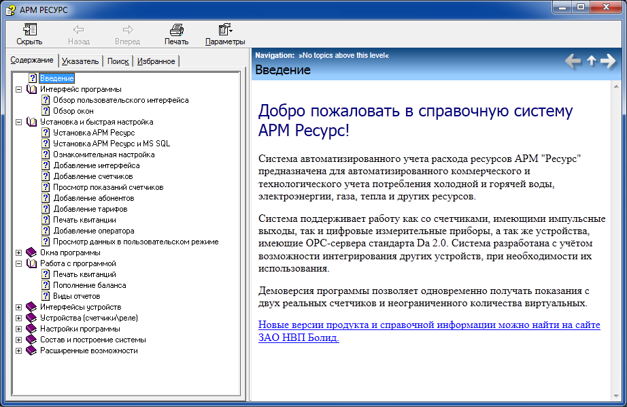Switch to the Указатель tab
Image resolution: width=627 pixels, height=407 pixels.
coord(80,61)
